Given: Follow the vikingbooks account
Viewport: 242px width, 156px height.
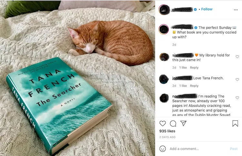Looking at the screenshot, I should coord(207,9).
